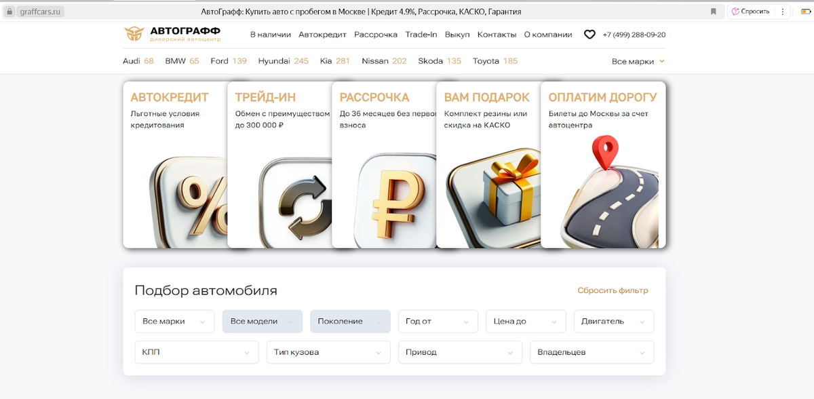Open the Оплатим дорогу road map card
The height and width of the screenshot is (399, 814).
603,165
